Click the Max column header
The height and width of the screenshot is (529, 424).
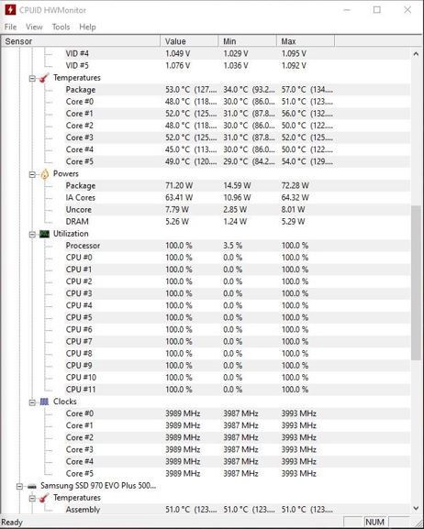(x=306, y=41)
